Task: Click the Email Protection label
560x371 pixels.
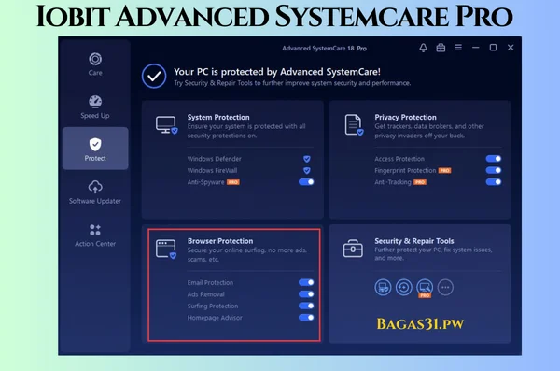Action: 210,282
